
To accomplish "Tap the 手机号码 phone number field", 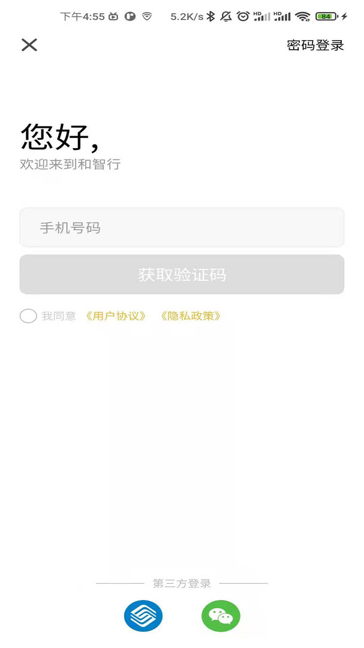I will pos(182,227).
